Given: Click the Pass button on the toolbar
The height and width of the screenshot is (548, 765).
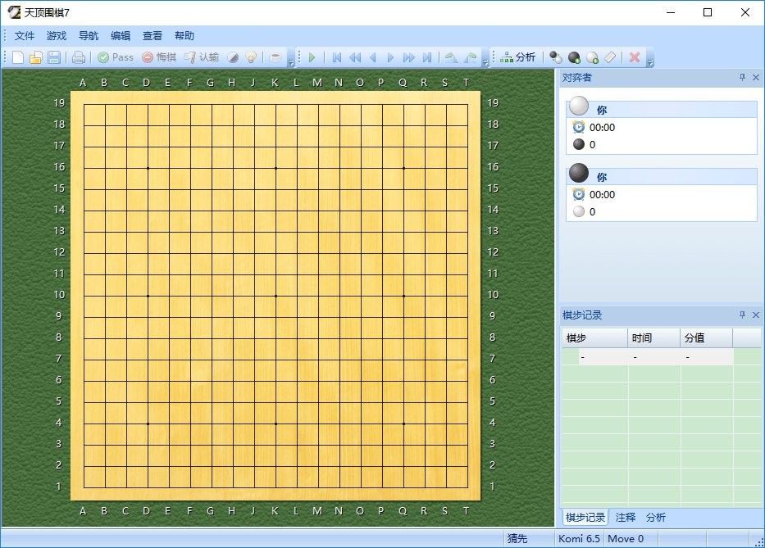Looking at the screenshot, I should coord(115,57).
